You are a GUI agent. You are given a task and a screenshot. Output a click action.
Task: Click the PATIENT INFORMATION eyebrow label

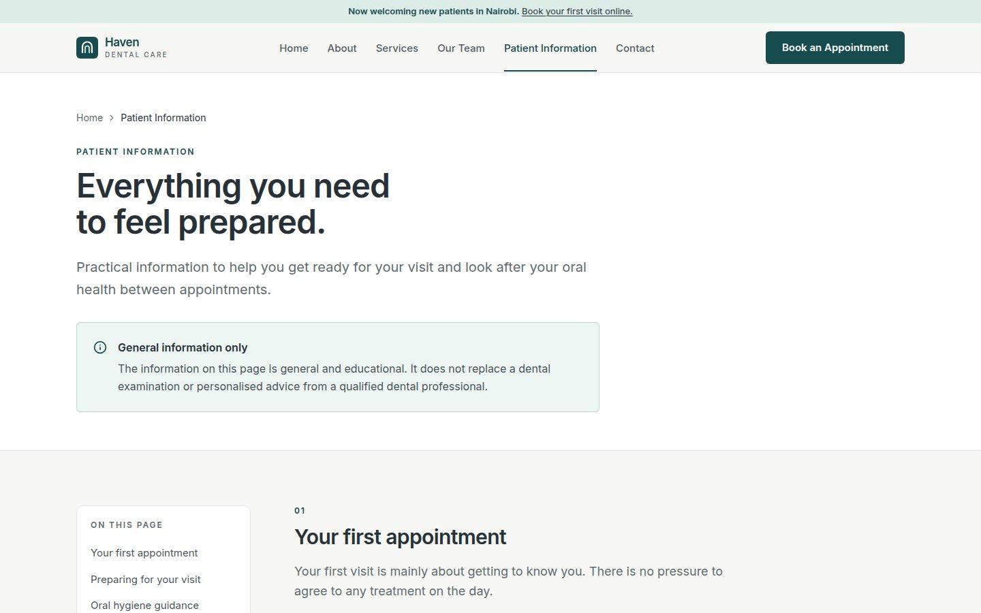coord(136,152)
